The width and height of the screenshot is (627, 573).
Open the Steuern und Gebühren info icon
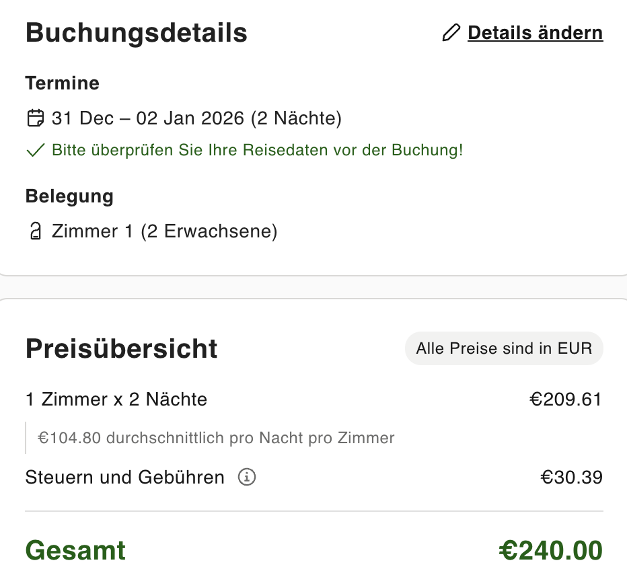click(x=247, y=477)
